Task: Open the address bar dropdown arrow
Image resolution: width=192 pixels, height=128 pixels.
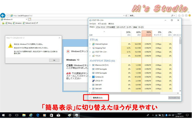Action: (124, 16)
